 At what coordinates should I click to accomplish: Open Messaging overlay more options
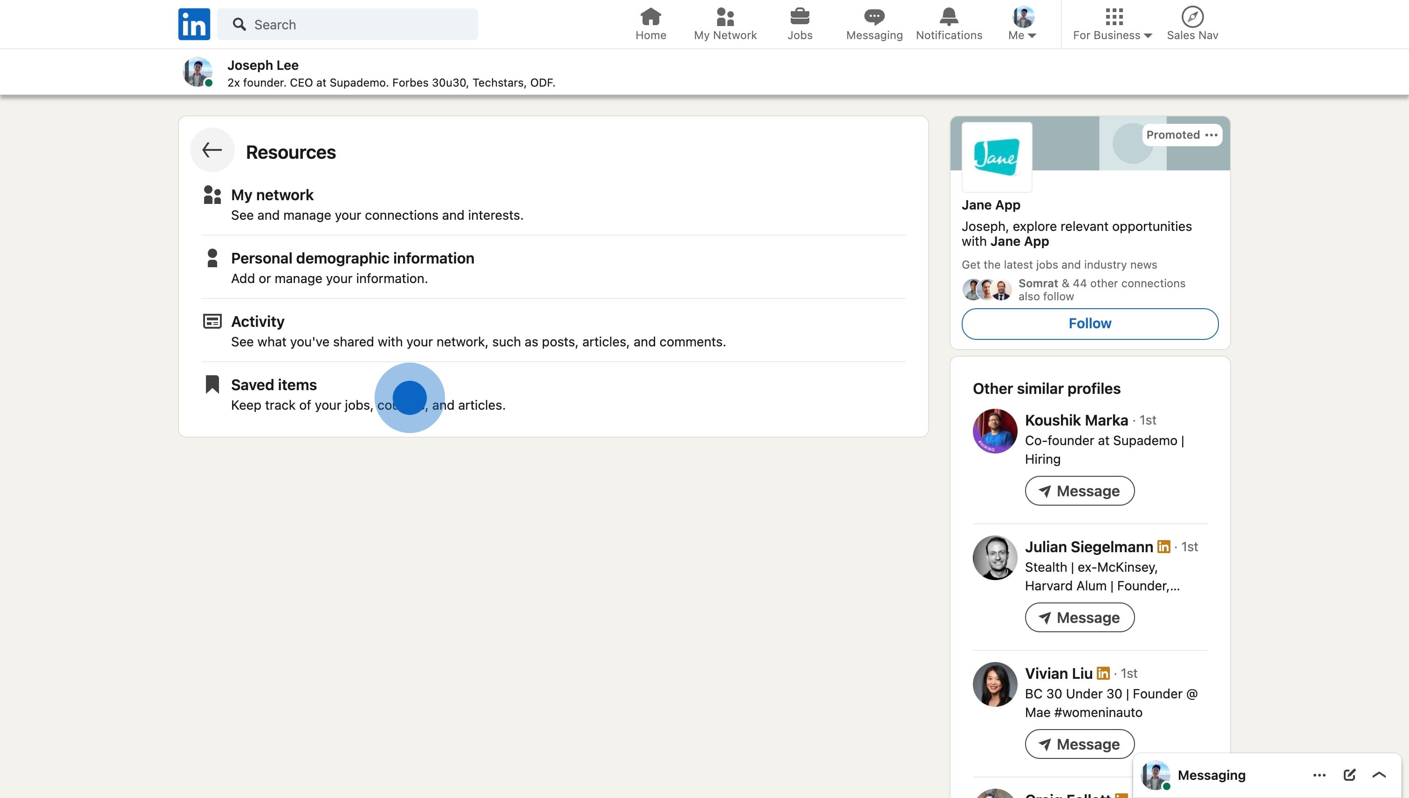1319,775
